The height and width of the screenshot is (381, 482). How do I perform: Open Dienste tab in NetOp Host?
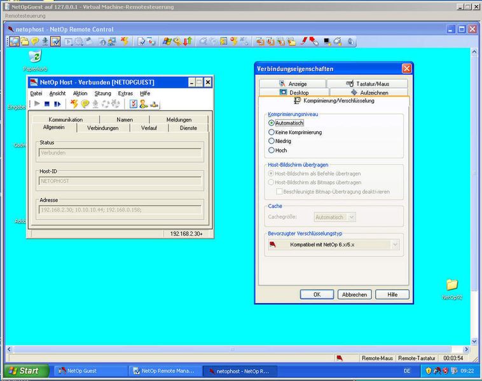click(188, 128)
